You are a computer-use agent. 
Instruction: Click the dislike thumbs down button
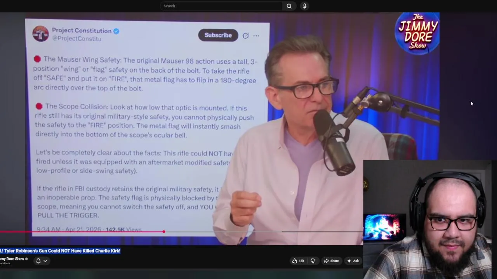[x=313, y=261]
